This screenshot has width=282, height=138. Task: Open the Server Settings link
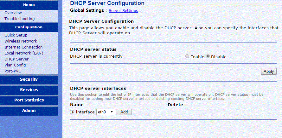(123, 10)
